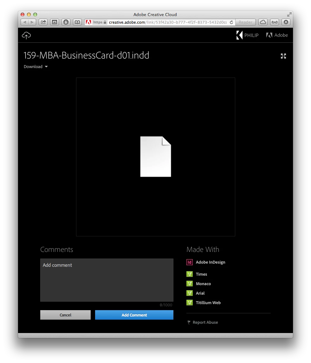
Task: Click the flag icon by Report Abuse
Action: (189, 322)
